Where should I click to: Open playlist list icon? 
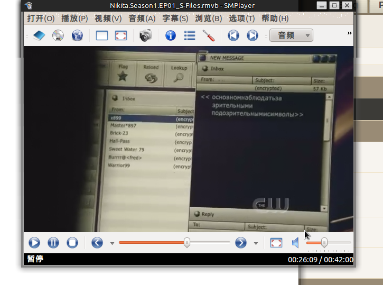tap(190, 35)
